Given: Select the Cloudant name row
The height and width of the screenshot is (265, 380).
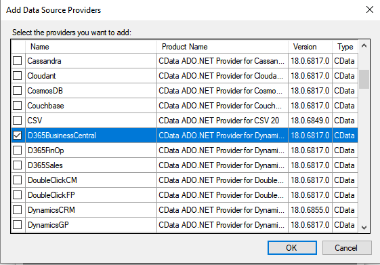Looking at the screenshot, I should (91, 76).
